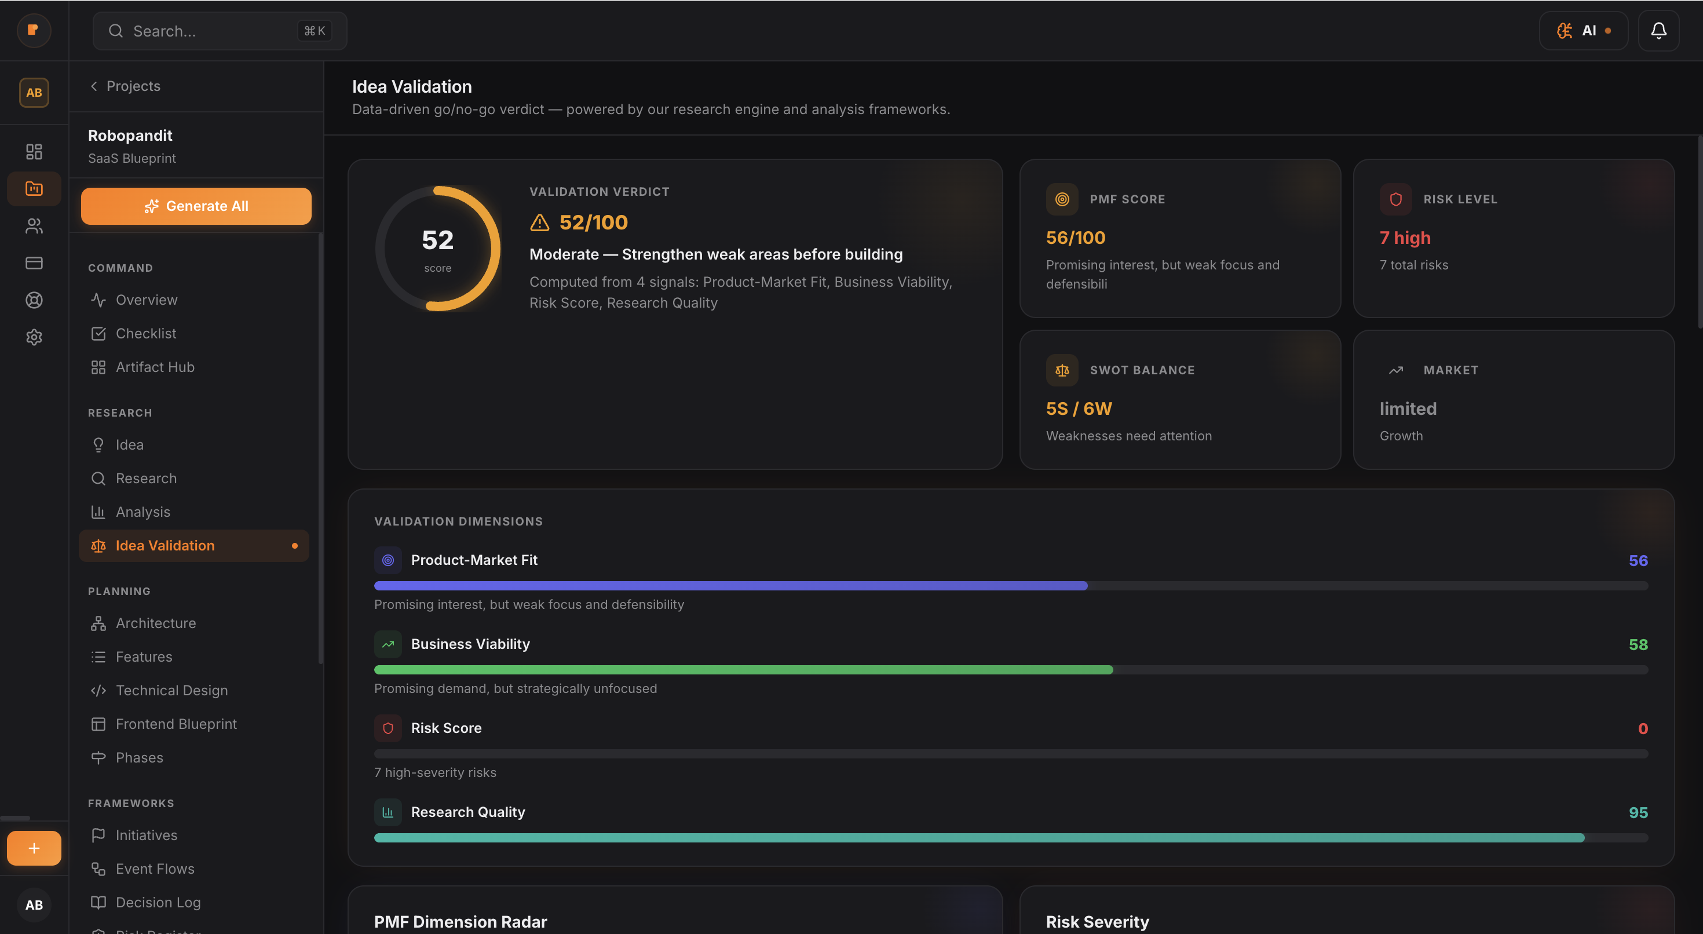Open the Artifact Hub page
1703x934 pixels.
(x=155, y=367)
